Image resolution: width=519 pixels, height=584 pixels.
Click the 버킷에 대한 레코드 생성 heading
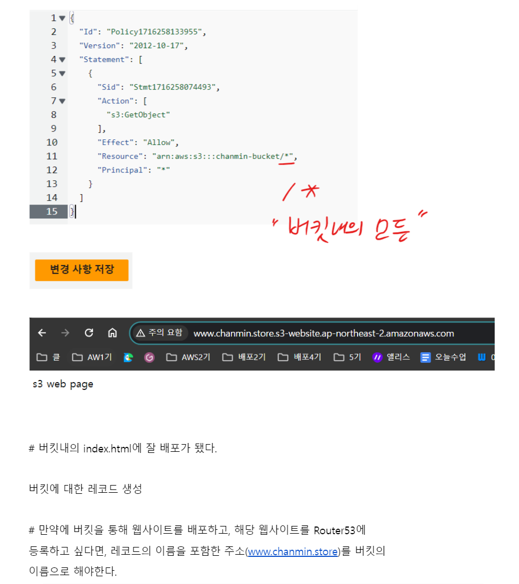[86, 489]
